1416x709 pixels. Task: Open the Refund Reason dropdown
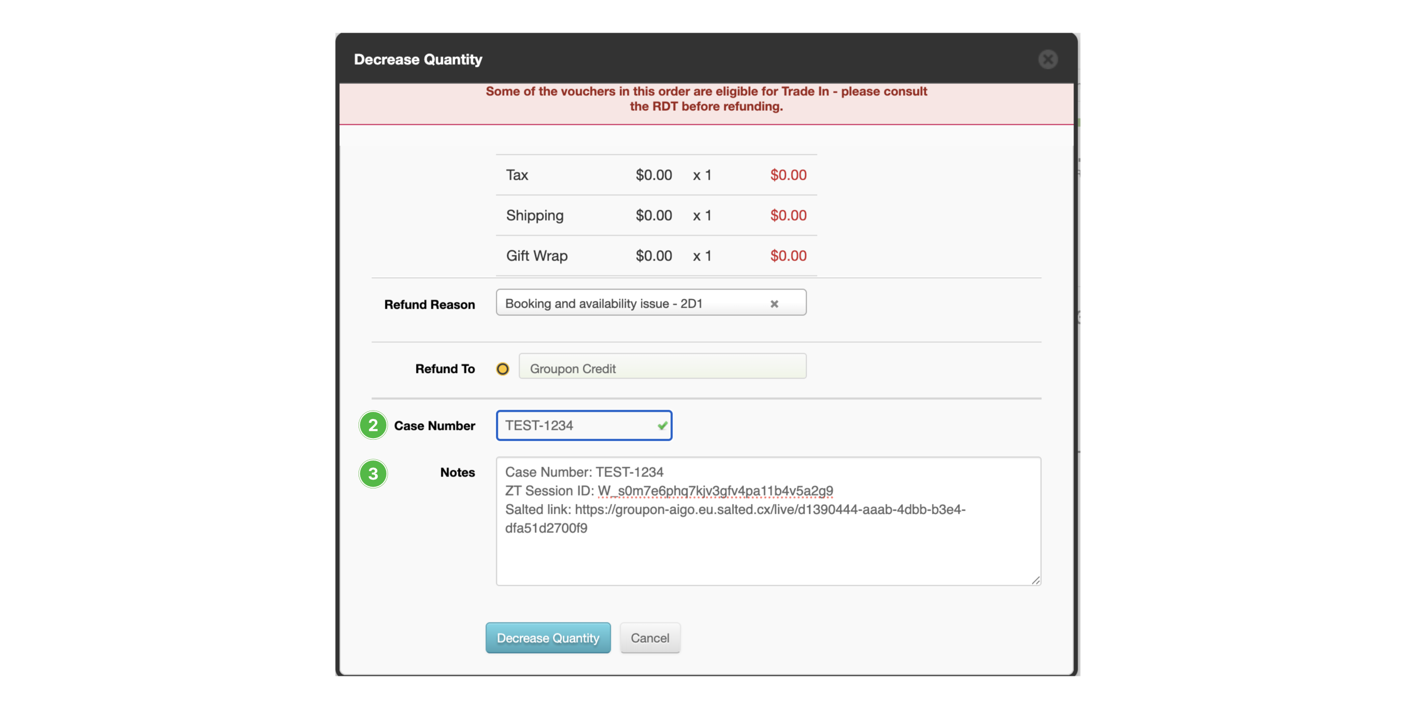tap(632, 303)
